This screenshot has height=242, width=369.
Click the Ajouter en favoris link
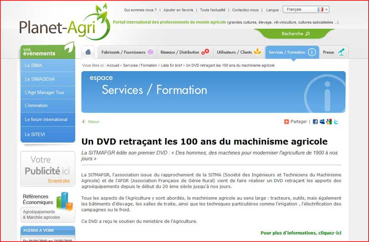[x=178, y=10]
